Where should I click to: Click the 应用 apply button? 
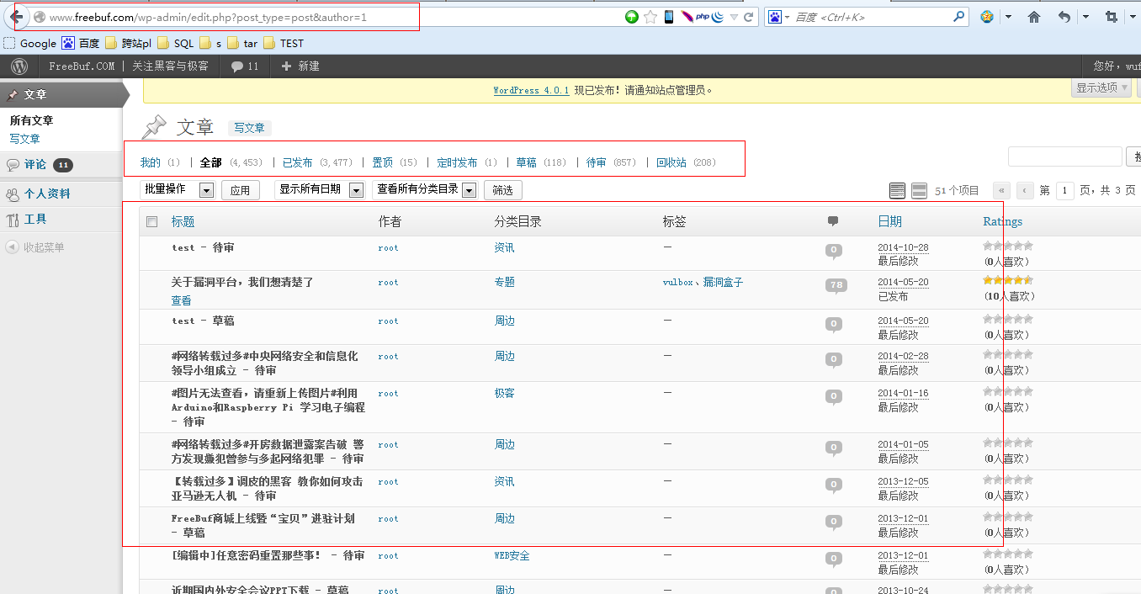point(241,190)
